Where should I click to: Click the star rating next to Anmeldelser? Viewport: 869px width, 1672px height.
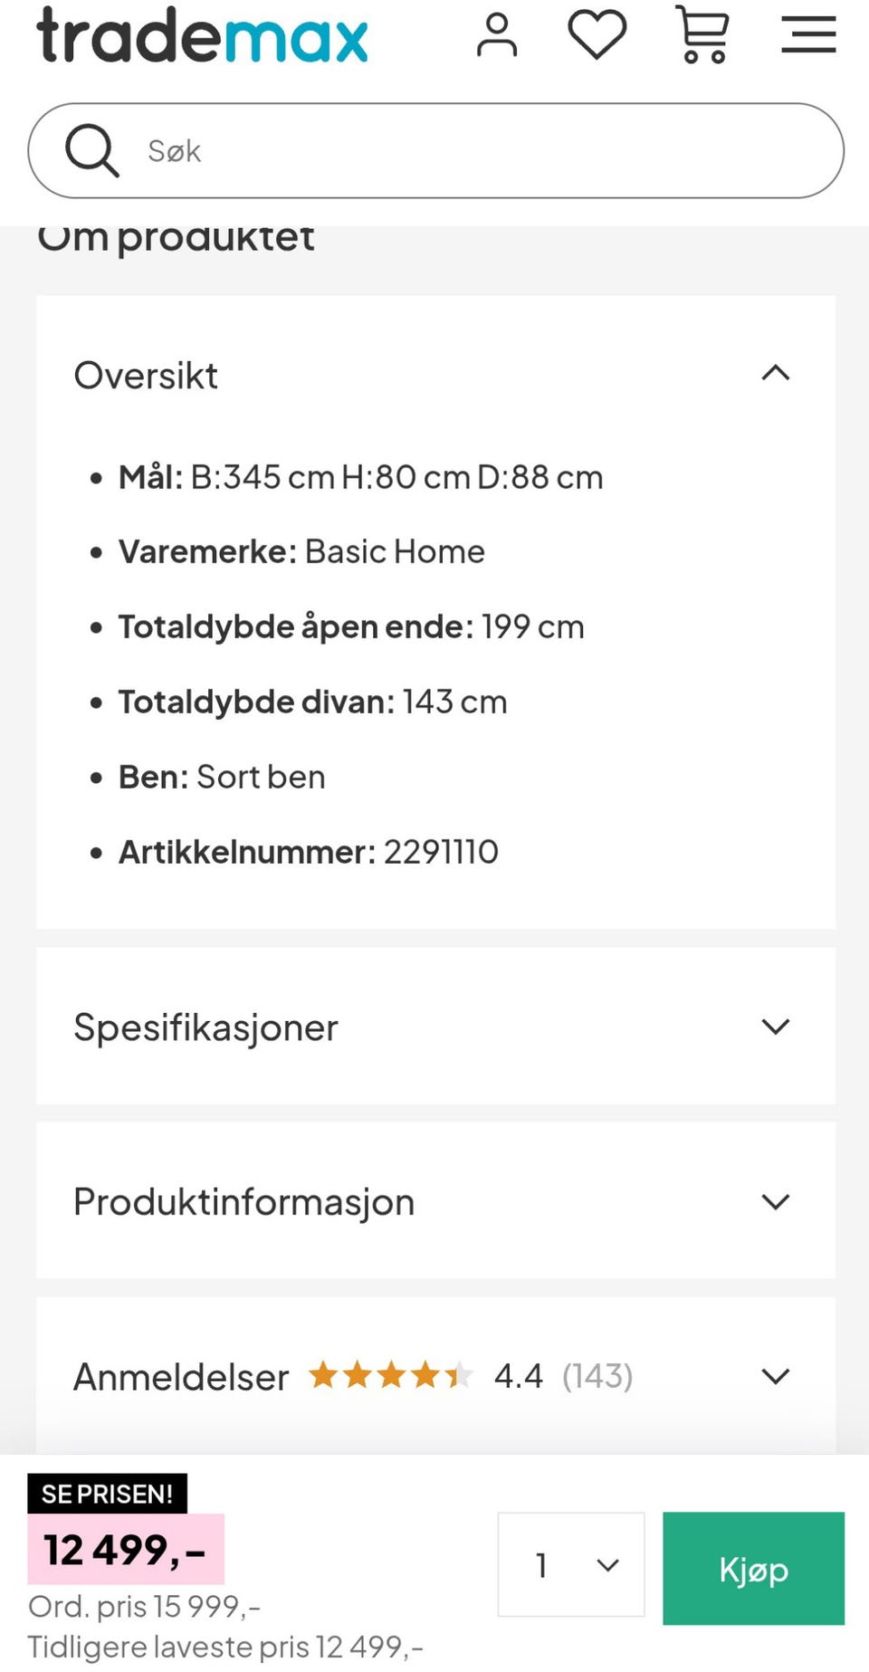pos(389,1374)
